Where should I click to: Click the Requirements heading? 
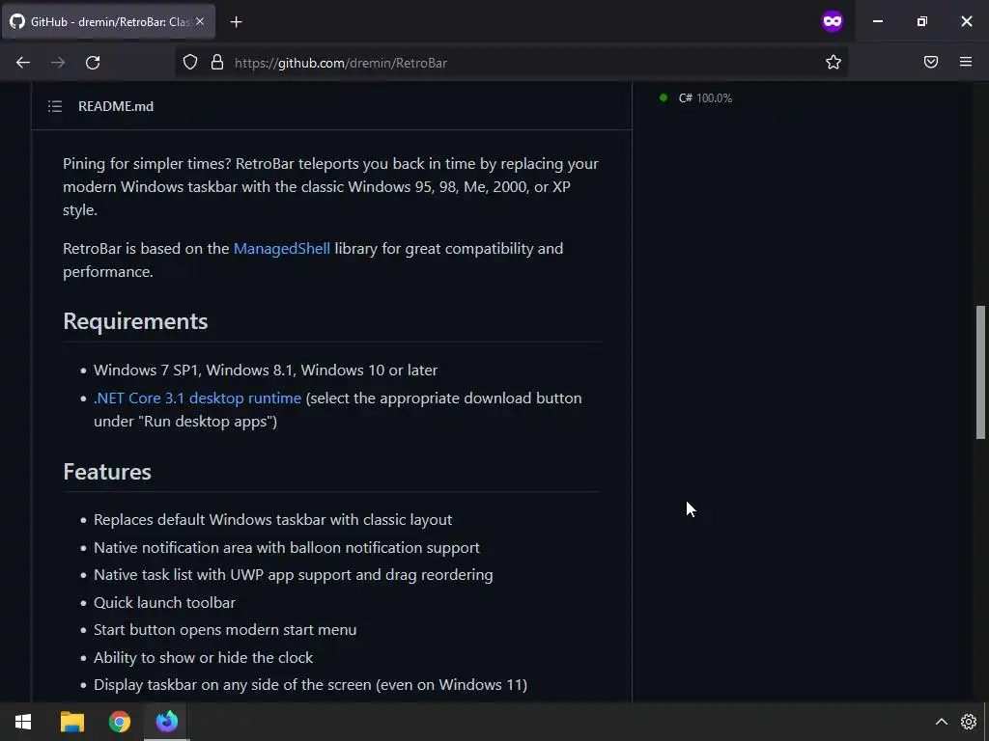coord(135,321)
